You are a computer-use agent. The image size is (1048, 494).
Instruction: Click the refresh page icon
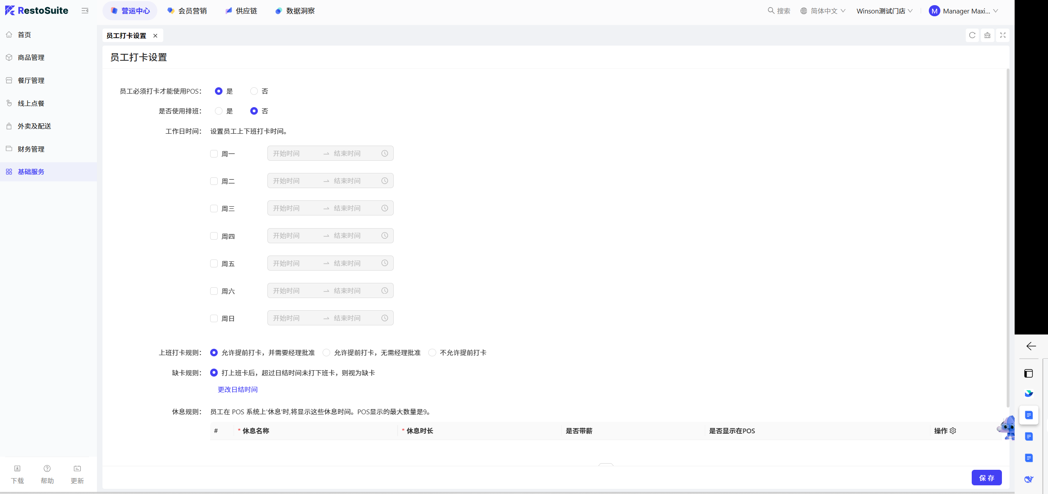point(972,35)
